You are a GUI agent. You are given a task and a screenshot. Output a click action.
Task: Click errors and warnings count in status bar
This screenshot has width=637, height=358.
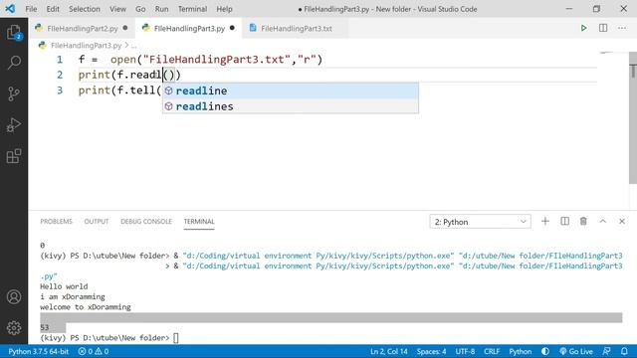pos(93,351)
